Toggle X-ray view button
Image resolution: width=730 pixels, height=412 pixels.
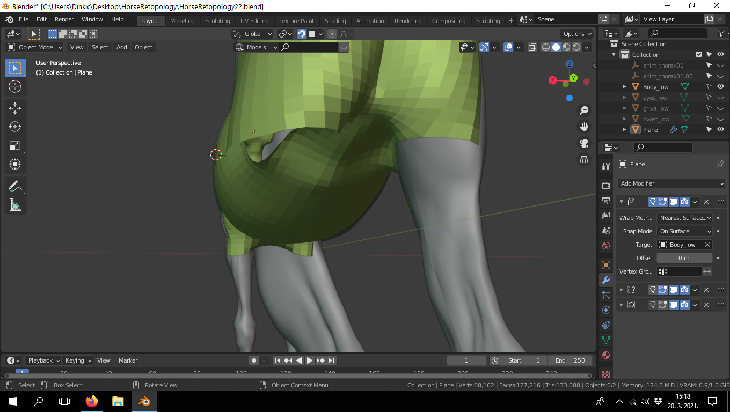point(532,47)
